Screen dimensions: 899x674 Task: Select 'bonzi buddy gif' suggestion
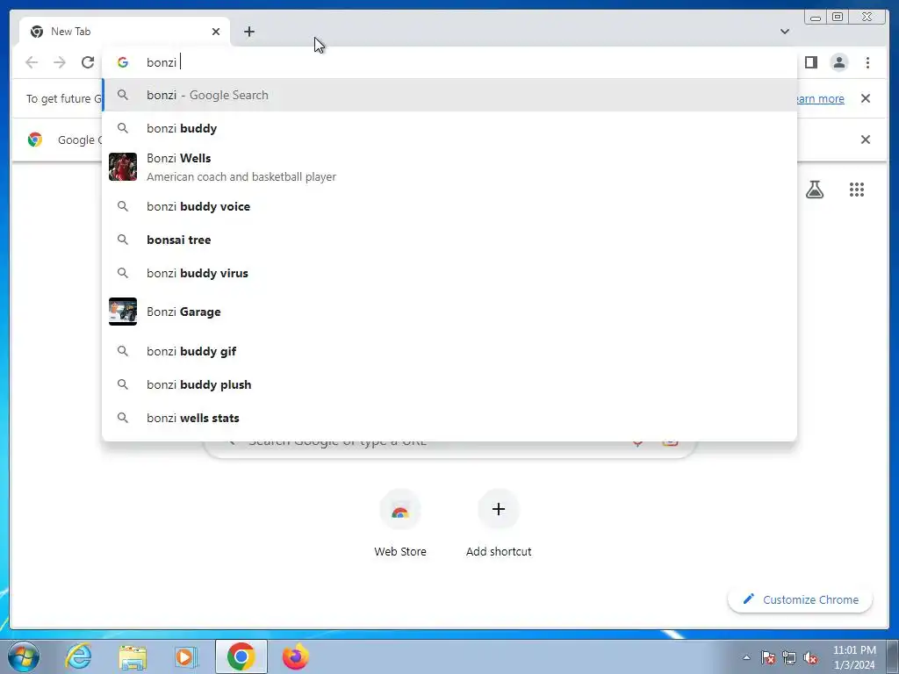(x=449, y=351)
